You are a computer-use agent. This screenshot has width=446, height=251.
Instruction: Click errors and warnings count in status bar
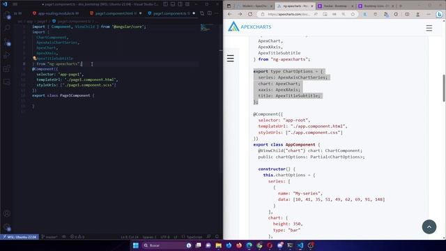[x=77, y=237]
